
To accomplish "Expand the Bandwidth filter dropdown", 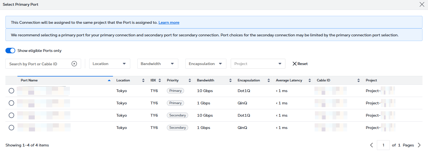I will point(158,64).
